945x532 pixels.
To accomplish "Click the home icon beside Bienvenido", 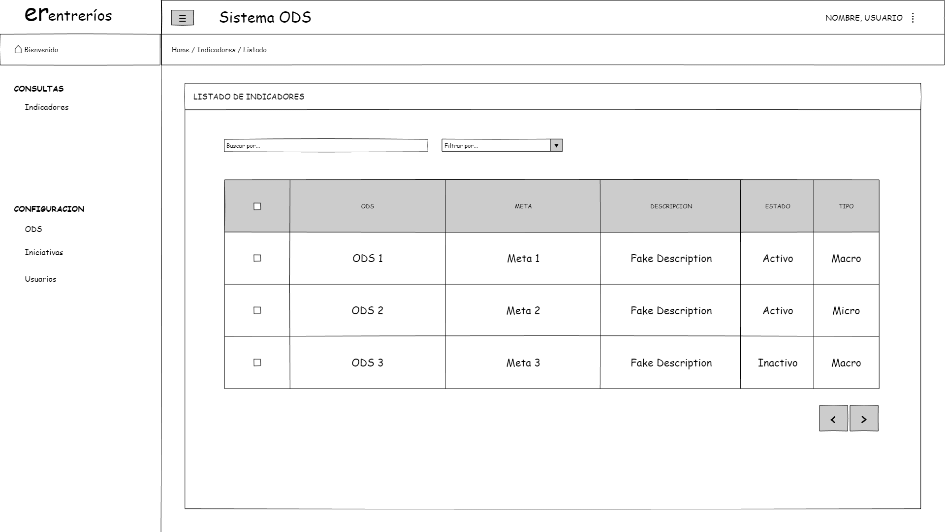I will click(x=18, y=49).
